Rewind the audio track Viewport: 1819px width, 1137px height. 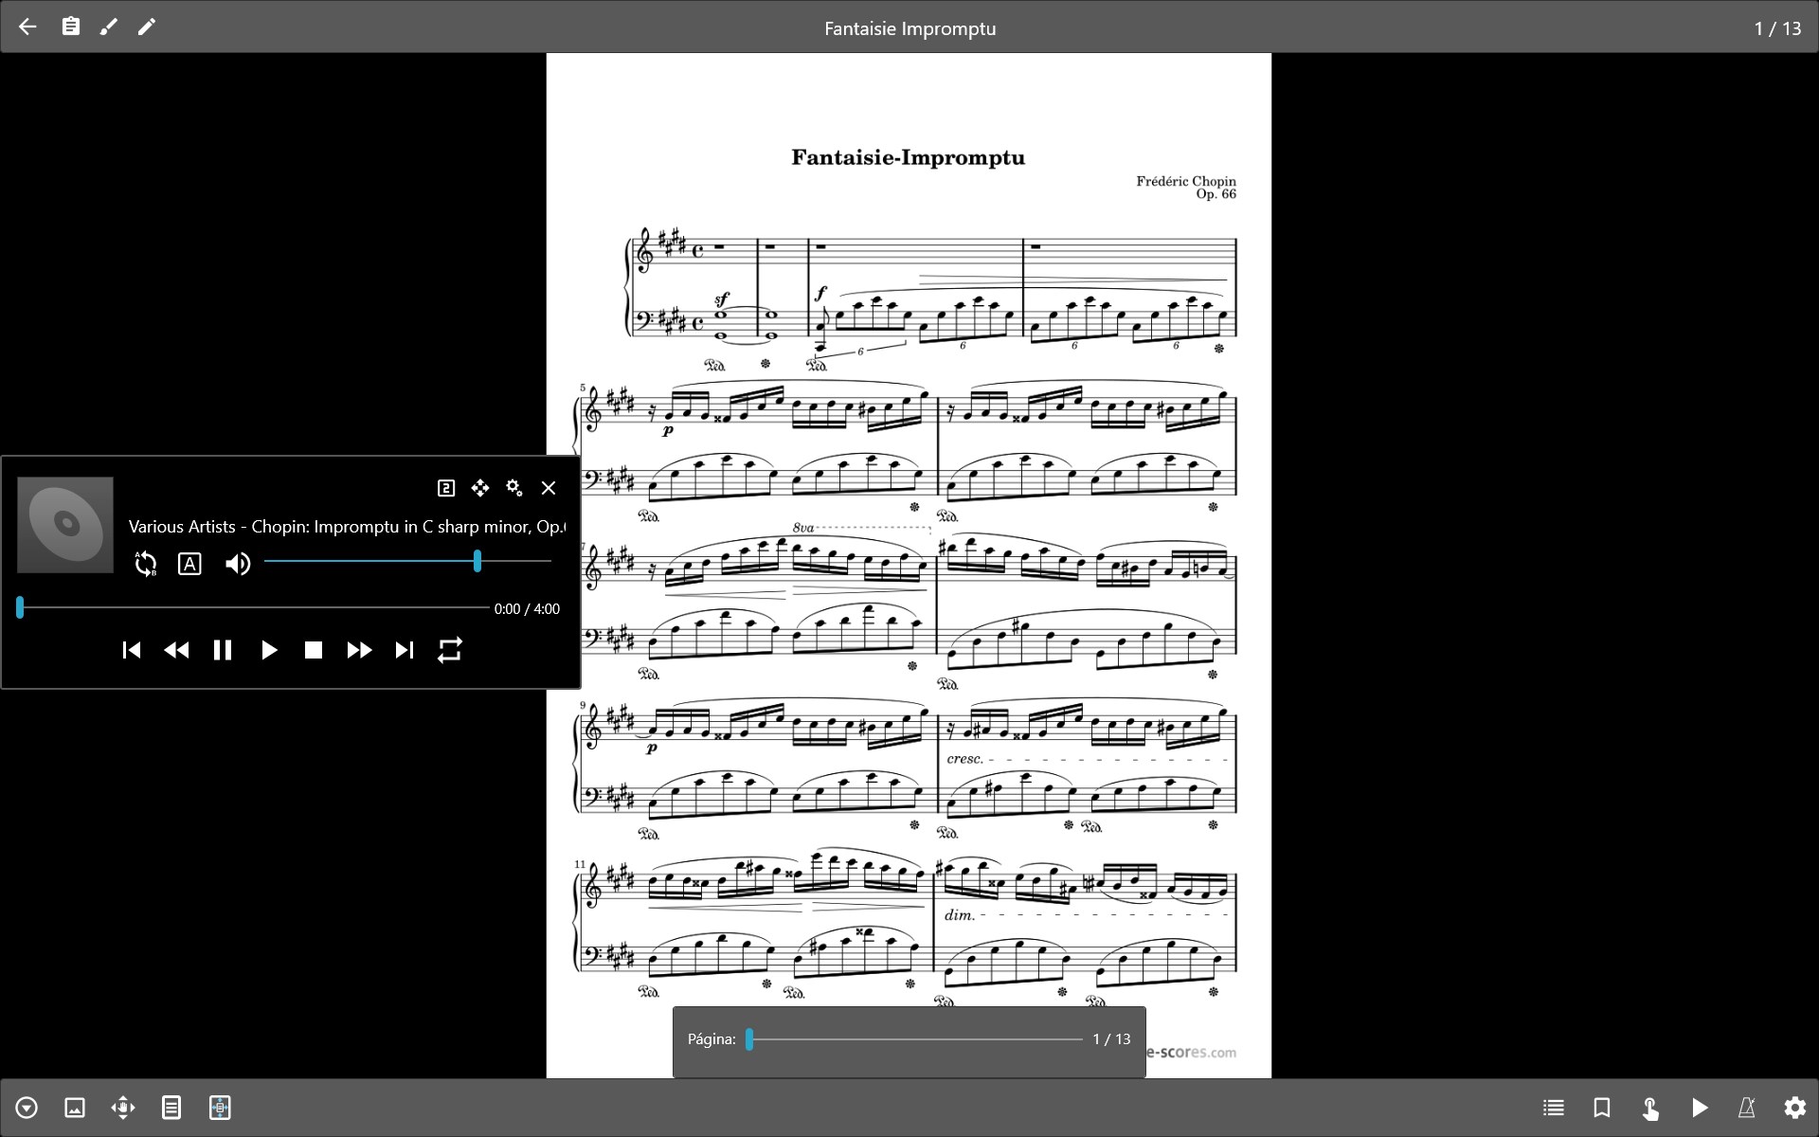click(176, 650)
